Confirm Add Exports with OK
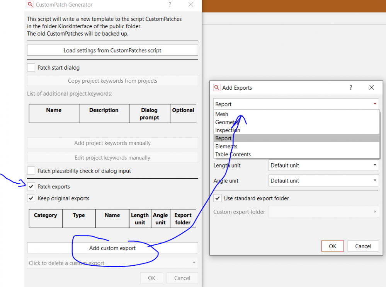 click(332, 246)
